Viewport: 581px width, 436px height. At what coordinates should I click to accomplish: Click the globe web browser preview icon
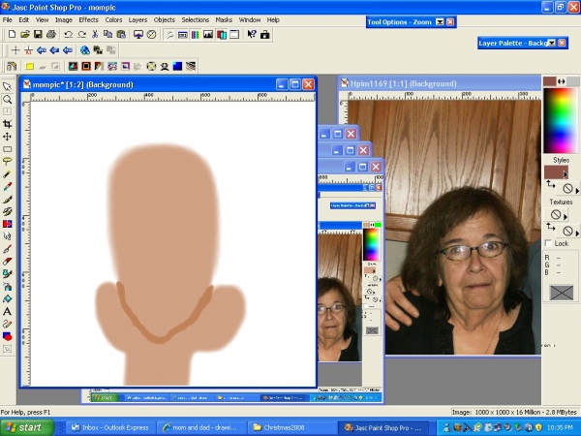(85, 50)
